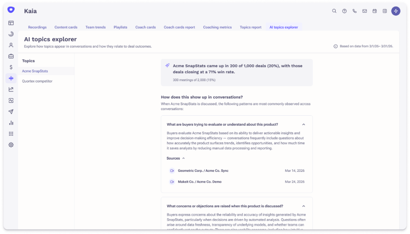Image resolution: width=410 pixels, height=234 pixels.
Task: Open Geometric Corp. / Acme Co. Sync recording
Action: tap(203, 171)
